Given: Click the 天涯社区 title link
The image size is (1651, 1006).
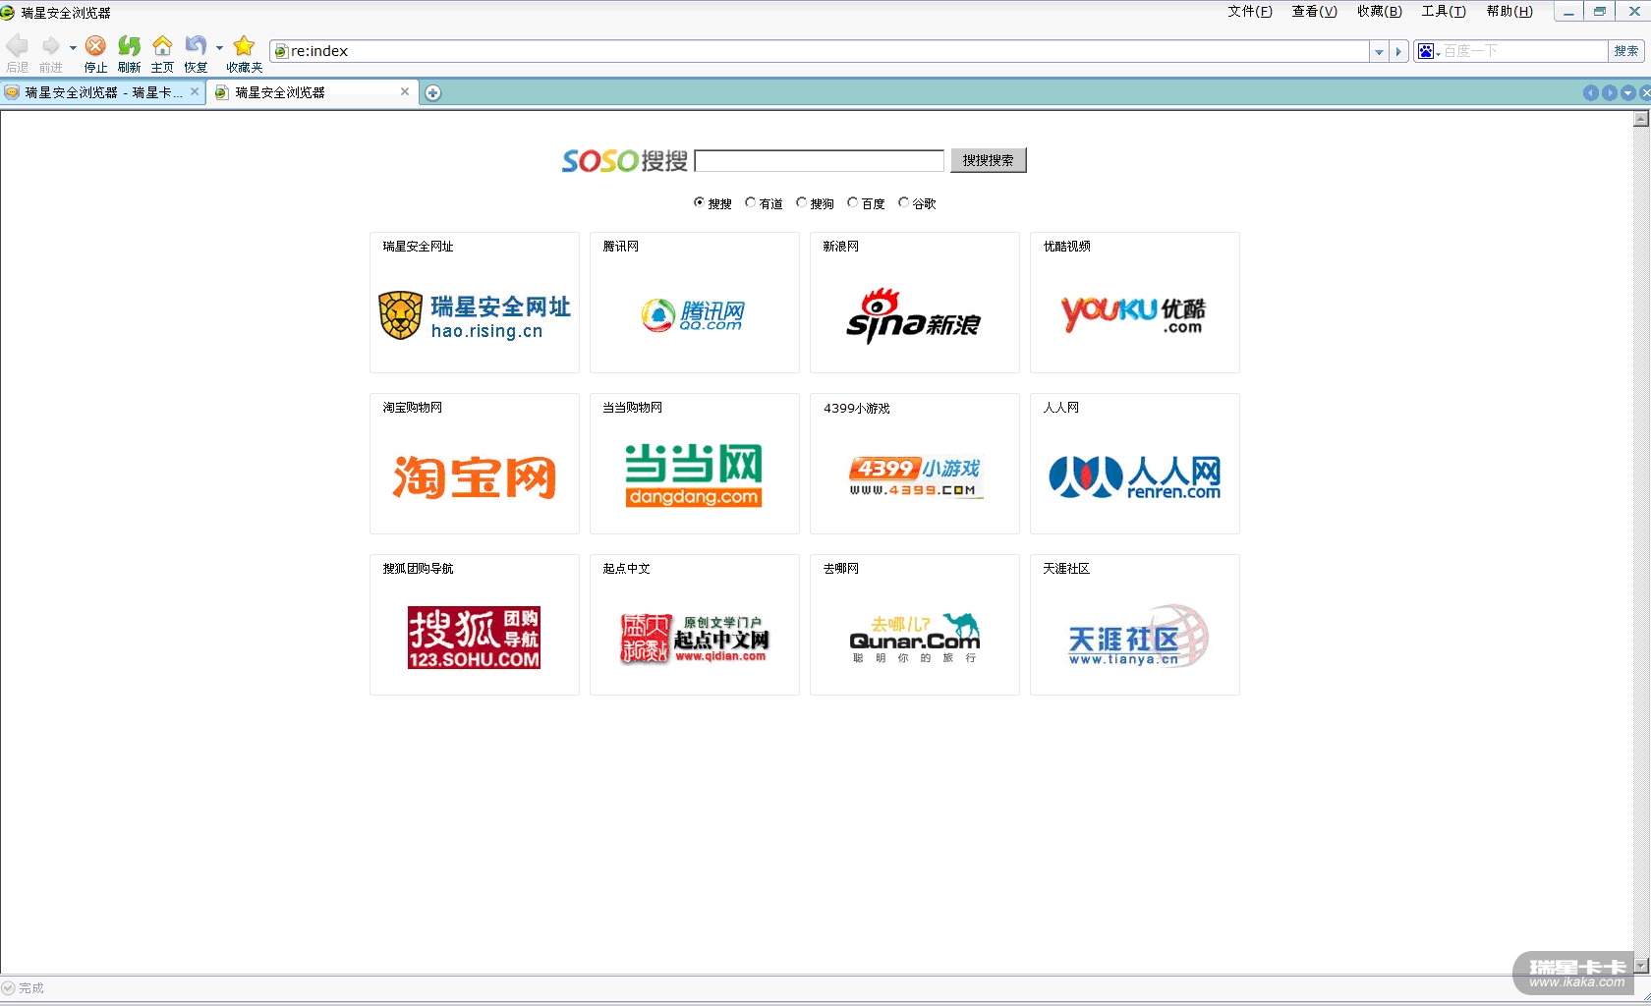Looking at the screenshot, I should (x=1066, y=569).
